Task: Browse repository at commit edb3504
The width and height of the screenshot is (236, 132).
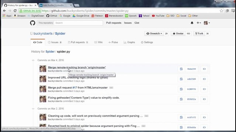Action: tap(204, 79)
